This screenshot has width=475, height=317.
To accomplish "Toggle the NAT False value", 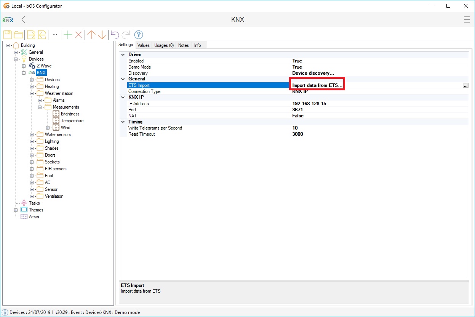I will tap(298, 116).
